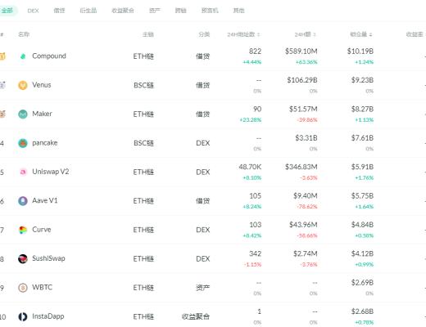The image size is (426, 327).
Task: Click the $4.12B locked value for SushiSwap
Action: pos(362,253)
